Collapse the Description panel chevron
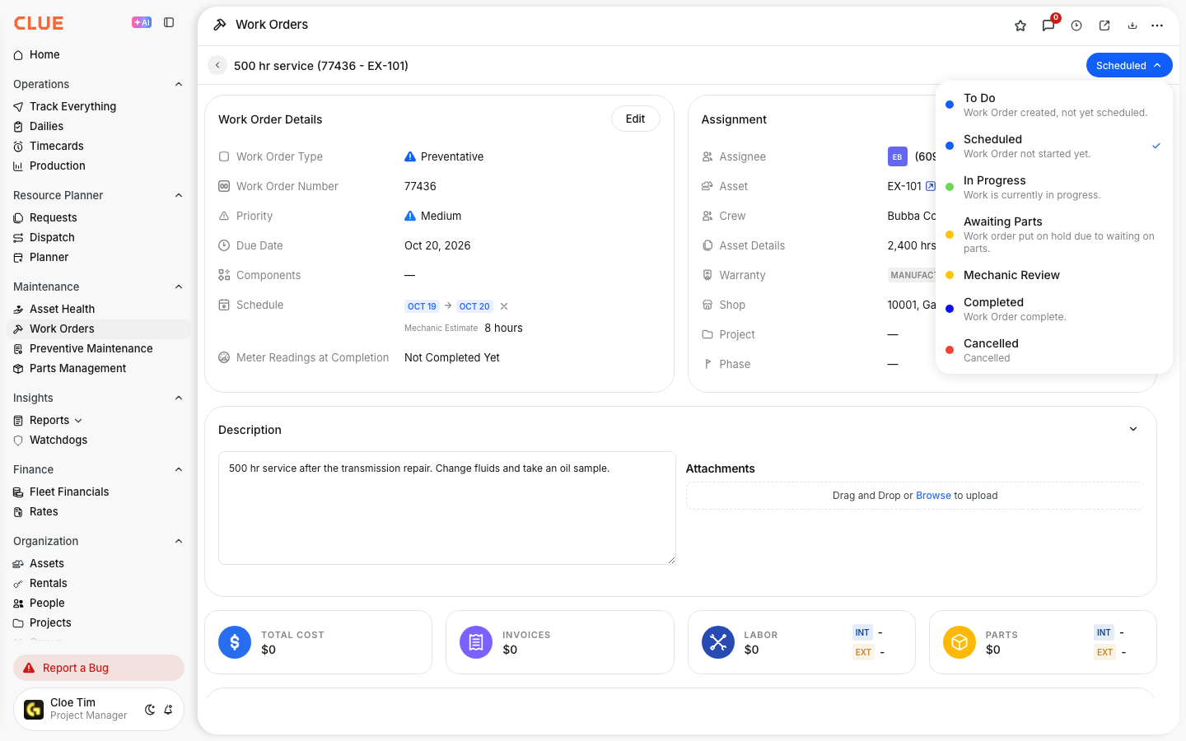Viewport: 1186px width, 741px height. 1133,429
